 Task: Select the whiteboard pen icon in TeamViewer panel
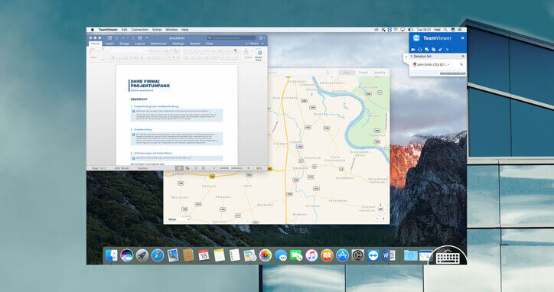click(x=440, y=50)
